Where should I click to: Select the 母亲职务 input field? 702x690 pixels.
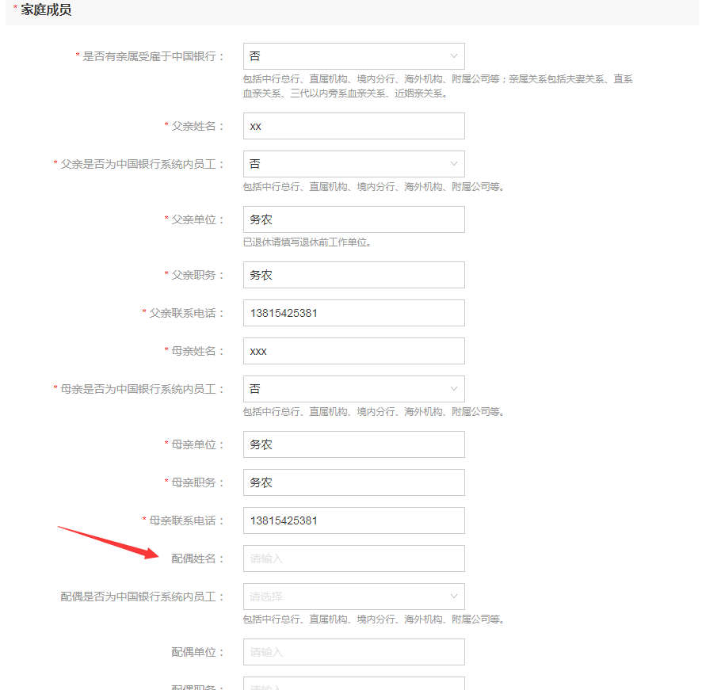pyautogui.click(x=353, y=482)
